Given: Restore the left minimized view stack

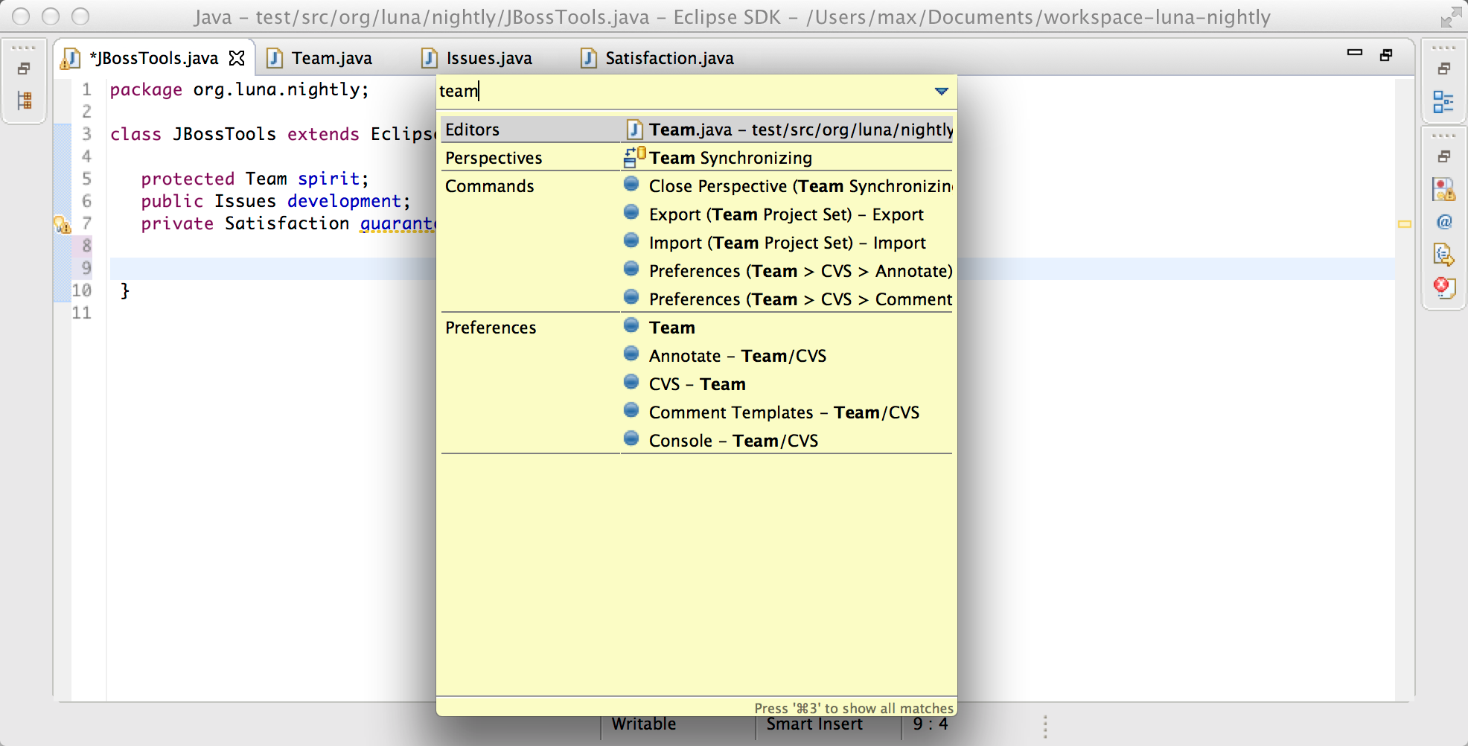Looking at the screenshot, I should click(24, 68).
